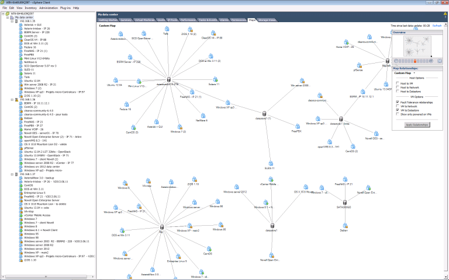Select vCenter Mobile Access in inventory tree
449x280 pixels.
point(37,215)
